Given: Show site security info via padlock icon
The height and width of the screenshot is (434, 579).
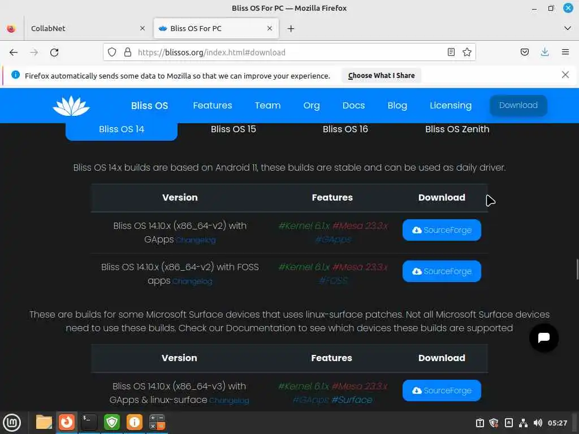Looking at the screenshot, I should click(x=128, y=53).
